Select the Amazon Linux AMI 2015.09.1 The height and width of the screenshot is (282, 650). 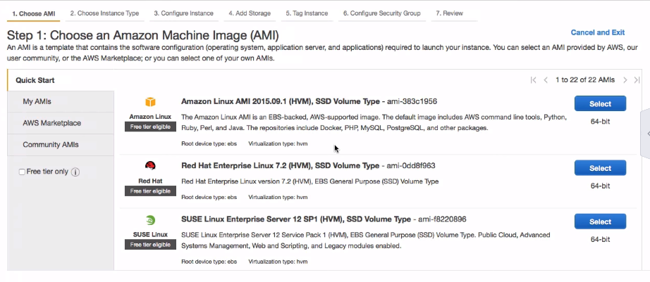[x=600, y=104]
